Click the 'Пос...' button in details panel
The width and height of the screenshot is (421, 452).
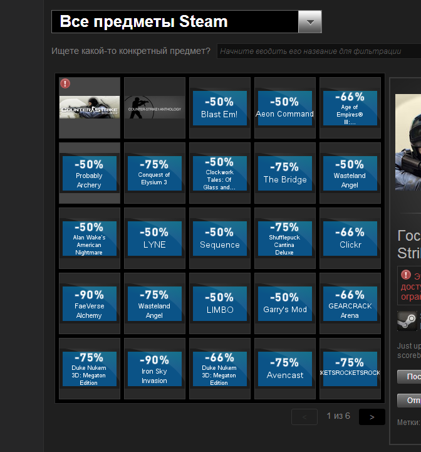point(409,377)
